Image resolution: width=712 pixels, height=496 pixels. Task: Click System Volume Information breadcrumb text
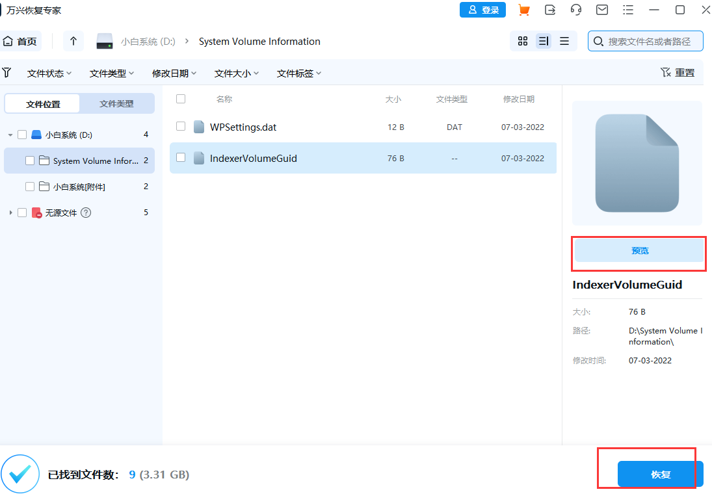[259, 42]
